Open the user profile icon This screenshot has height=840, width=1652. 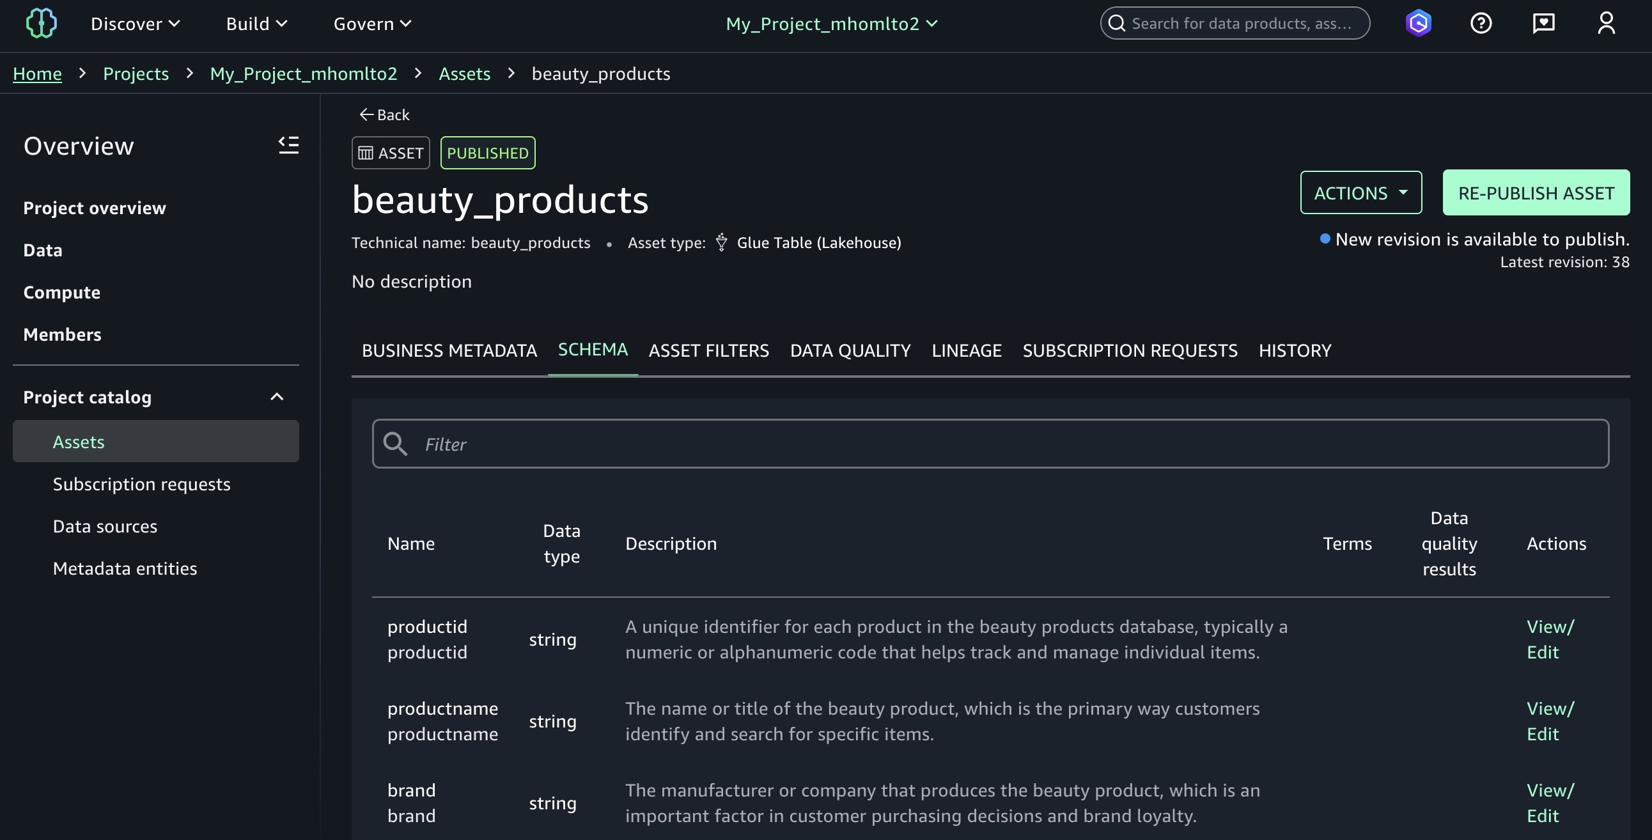[x=1606, y=23]
